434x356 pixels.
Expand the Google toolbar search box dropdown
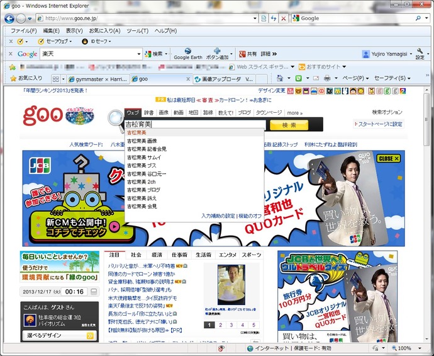point(139,54)
